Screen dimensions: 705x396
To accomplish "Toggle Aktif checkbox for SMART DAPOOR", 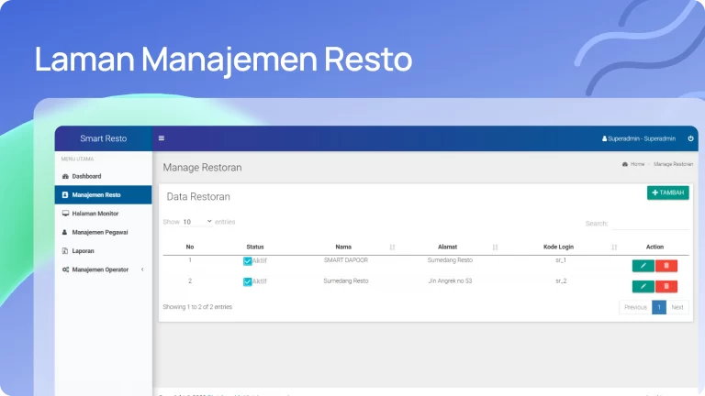I will coord(247,261).
